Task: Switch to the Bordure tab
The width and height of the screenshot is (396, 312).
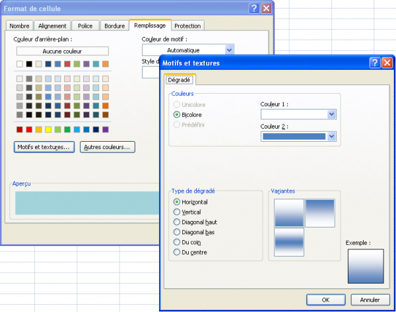Action: [x=114, y=26]
